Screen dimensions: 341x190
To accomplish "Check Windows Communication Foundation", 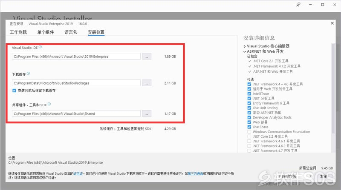I will [x=249, y=132].
